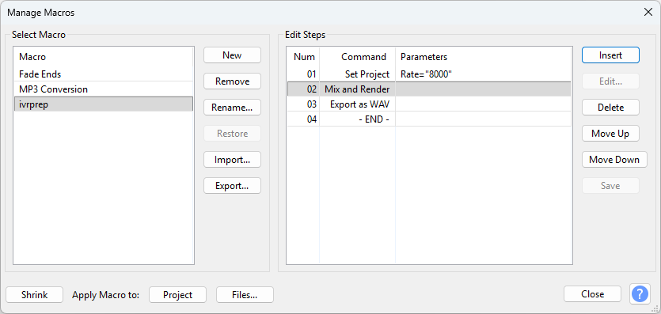Image resolution: width=661 pixels, height=314 pixels.
Task: Click the Parameters column header
Action: 484,56
